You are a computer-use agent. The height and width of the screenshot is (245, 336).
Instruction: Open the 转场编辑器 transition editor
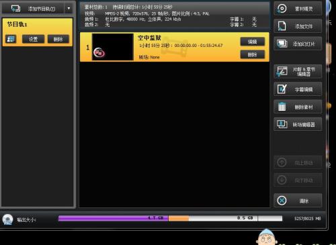pos(298,124)
